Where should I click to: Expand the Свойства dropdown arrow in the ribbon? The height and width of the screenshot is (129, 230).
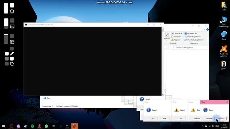[x=167, y=40]
